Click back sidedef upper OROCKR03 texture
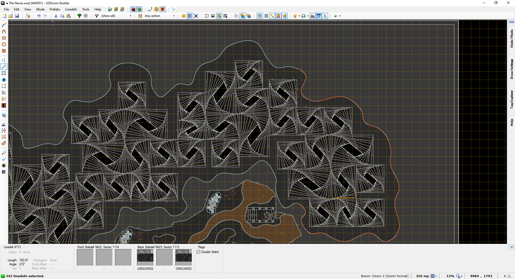This screenshot has height=279, width=515. [x=145, y=258]
